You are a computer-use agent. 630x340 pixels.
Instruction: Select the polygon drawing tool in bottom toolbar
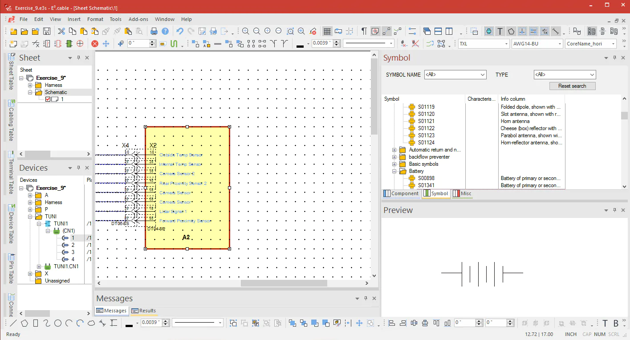pos(24,323)
